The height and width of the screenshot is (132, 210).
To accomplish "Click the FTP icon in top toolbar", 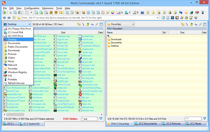I will click(x=197, y=13).
